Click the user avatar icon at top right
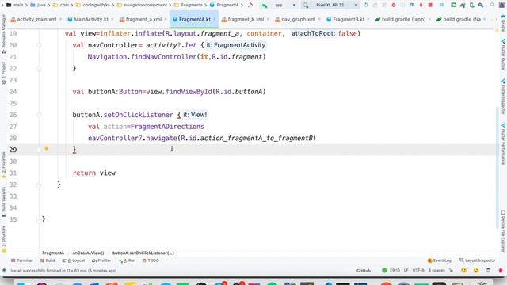This screenshot has width=507, height=285. (x=501, y=6)
